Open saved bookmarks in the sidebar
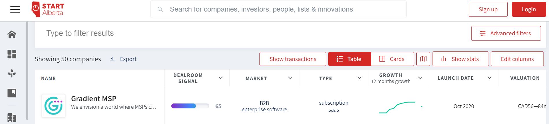This screenshot has width=549, height=124. (12, 93)
